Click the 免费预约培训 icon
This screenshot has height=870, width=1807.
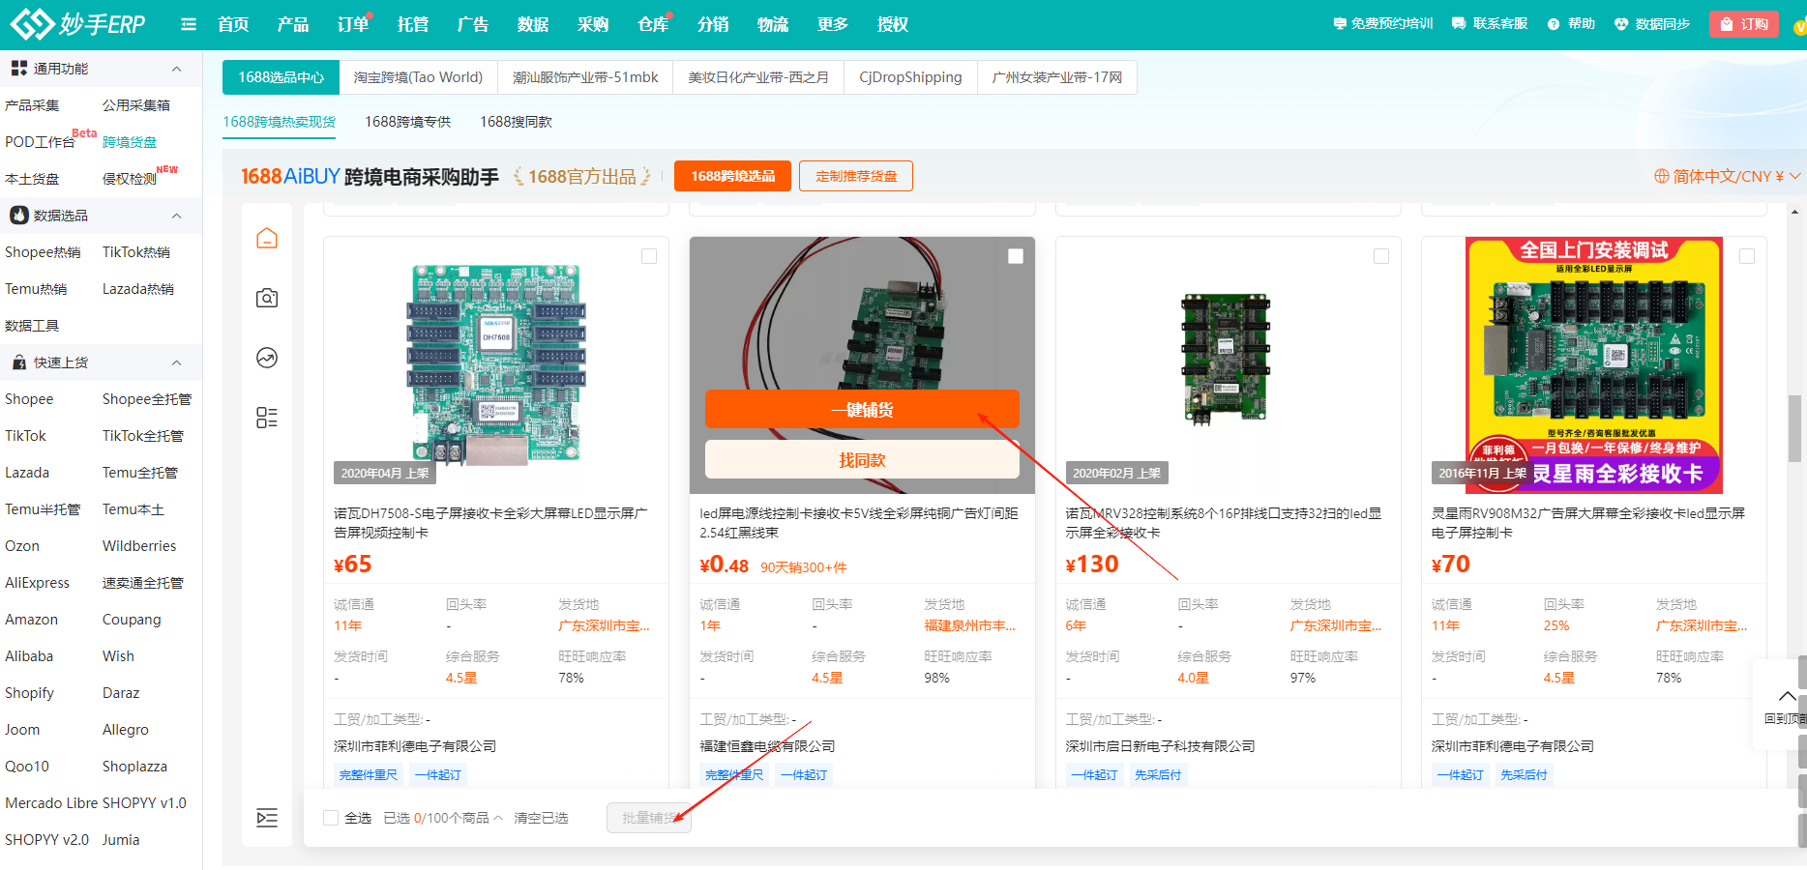point(1340,24)
